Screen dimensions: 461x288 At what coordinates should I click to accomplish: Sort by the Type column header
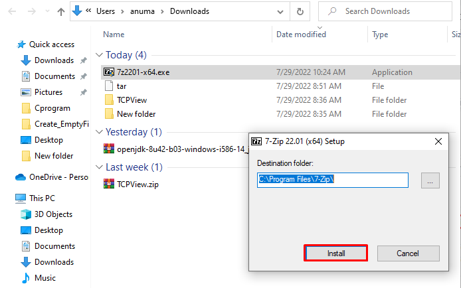pyautogui.click(x=380, y=35)
